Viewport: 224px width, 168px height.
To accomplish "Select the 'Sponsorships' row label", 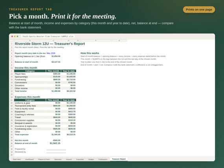I will coord(21,77).
